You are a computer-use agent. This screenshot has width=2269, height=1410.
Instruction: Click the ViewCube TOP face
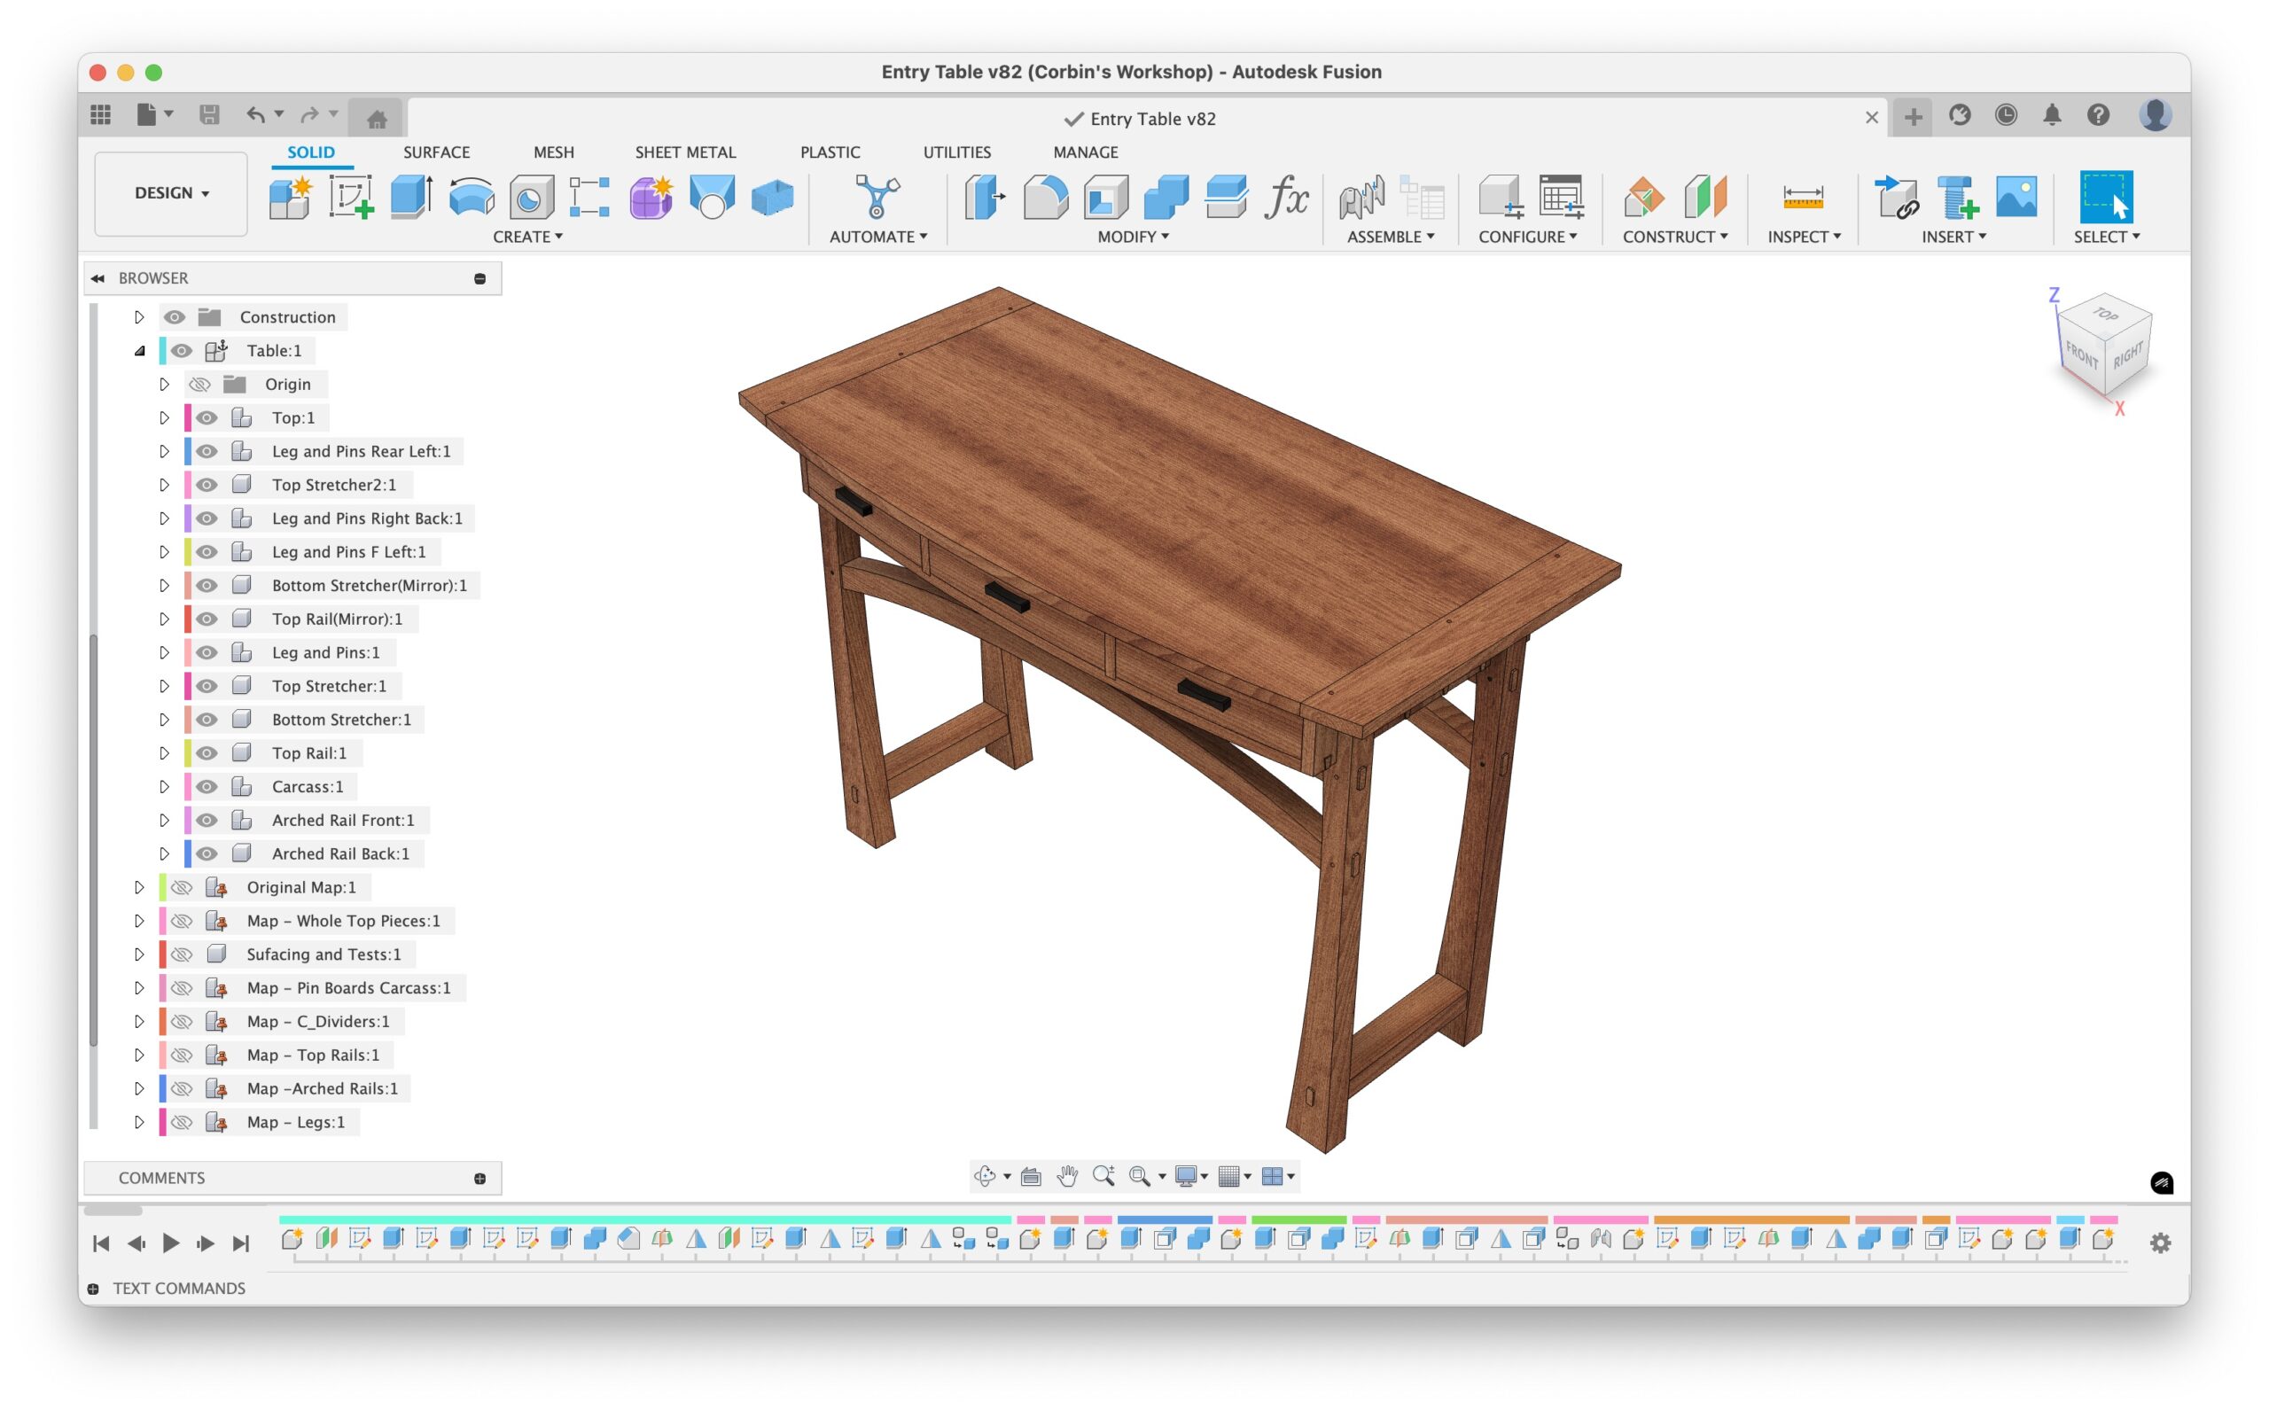pos(2105,315)
